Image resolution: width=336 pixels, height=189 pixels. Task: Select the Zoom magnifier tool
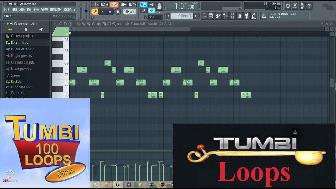[x=114, y=24]
